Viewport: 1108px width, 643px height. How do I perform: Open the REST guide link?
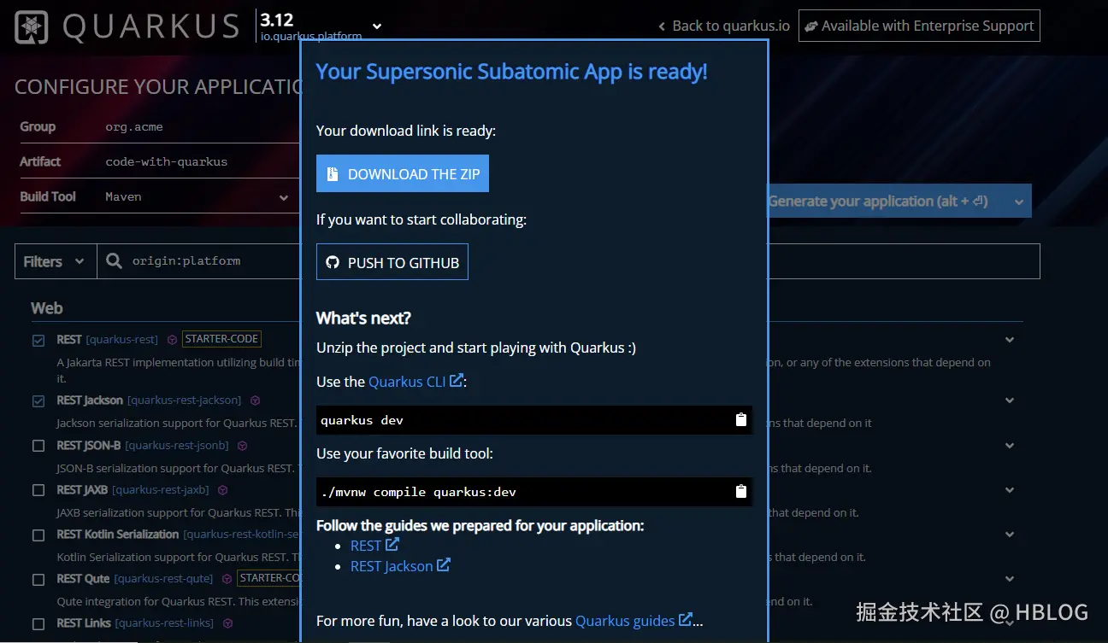click(x=366, y=546)
